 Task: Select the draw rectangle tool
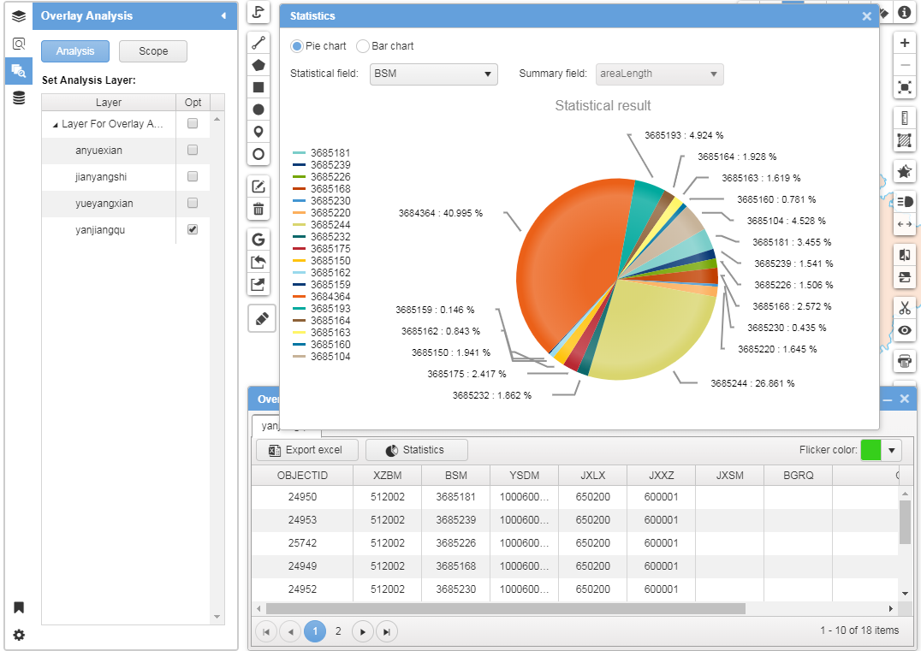click(x=258, y=87)
